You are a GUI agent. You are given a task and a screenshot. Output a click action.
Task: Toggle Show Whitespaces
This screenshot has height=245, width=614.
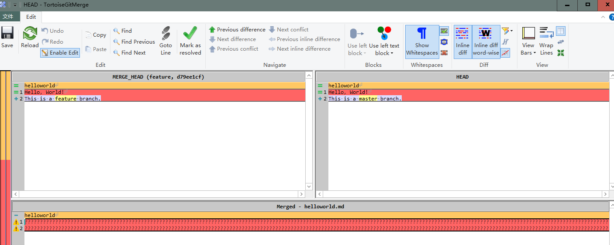[422, 41]
